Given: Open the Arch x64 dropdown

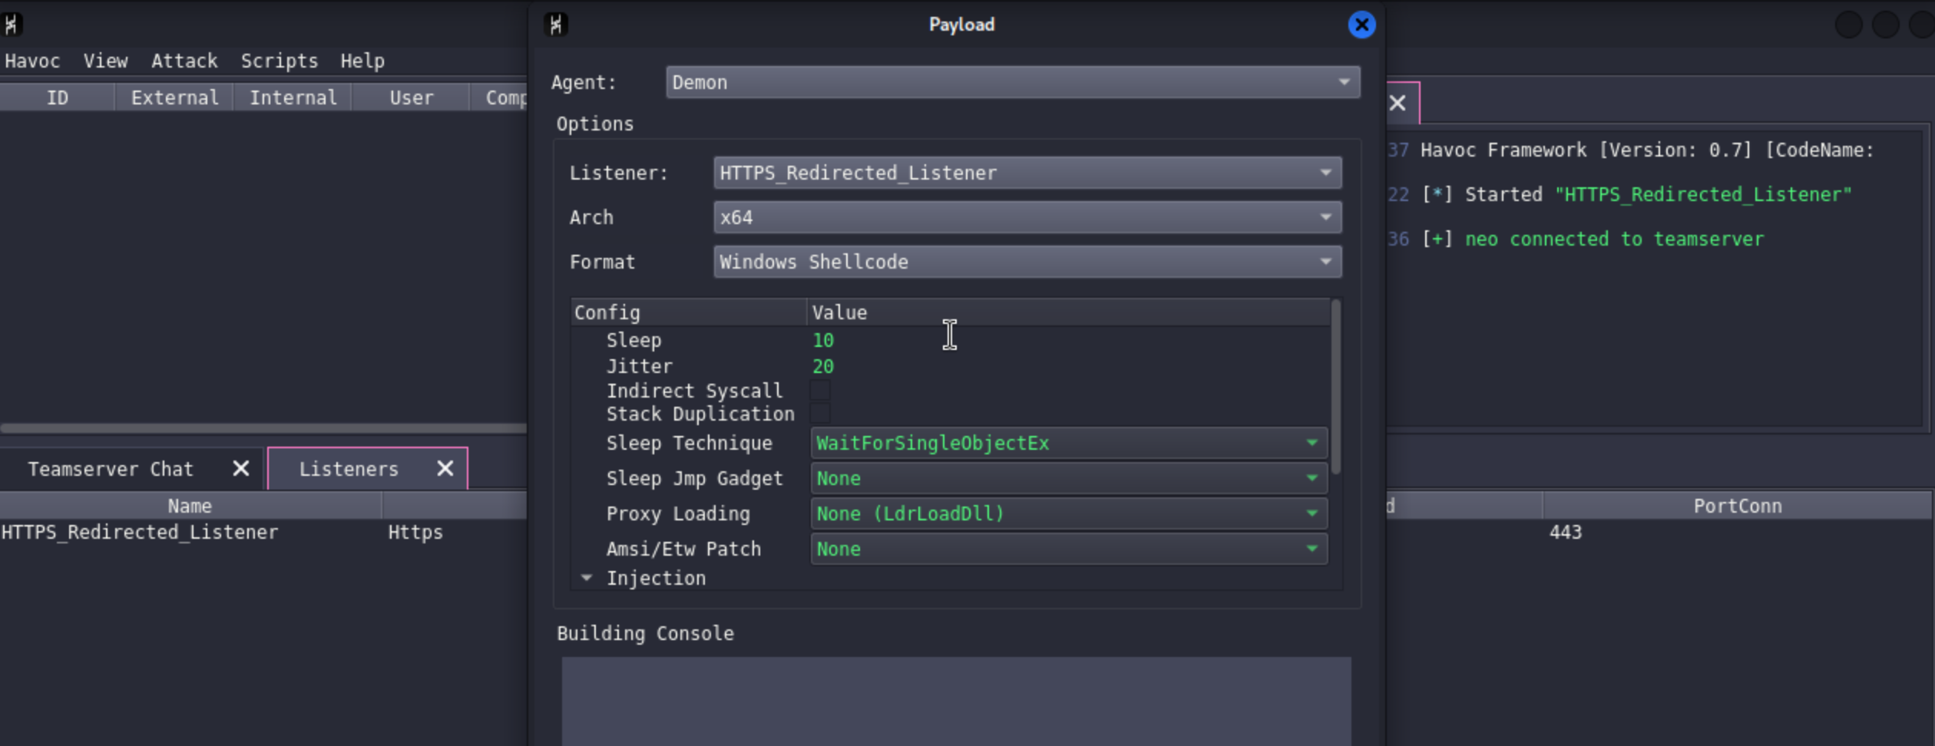Looking at the screenshot, I should tap(1027, 217).
